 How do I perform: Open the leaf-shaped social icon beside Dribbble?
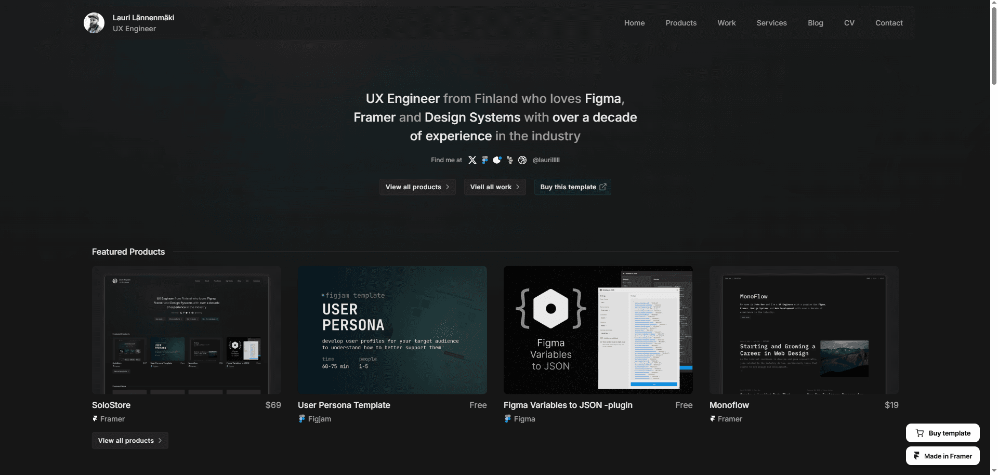(510, 160)
